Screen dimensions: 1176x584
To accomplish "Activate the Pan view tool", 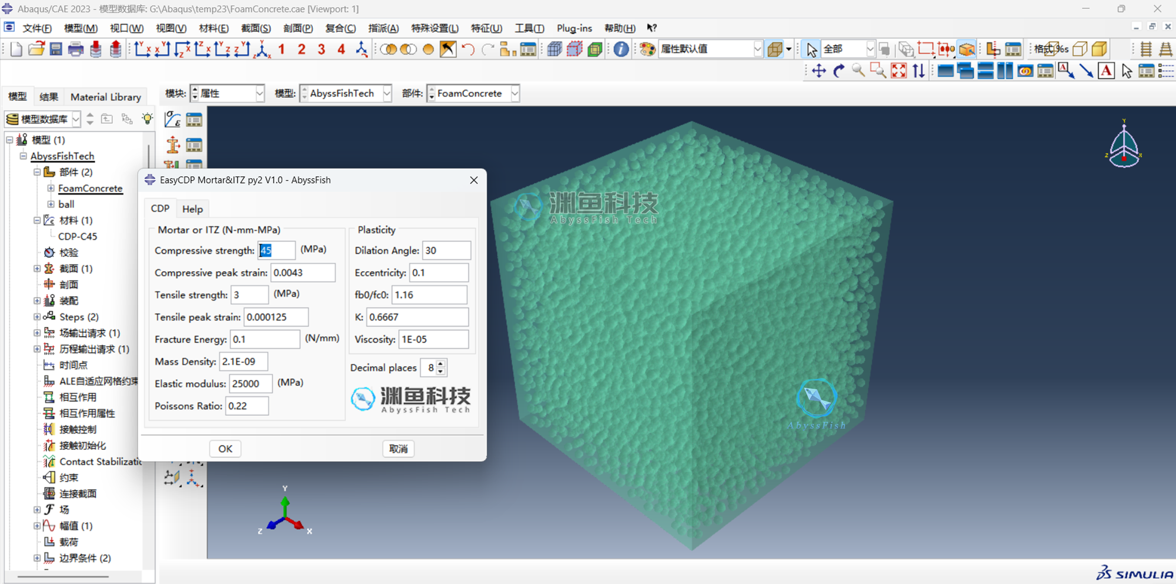I will pos(818,71).
